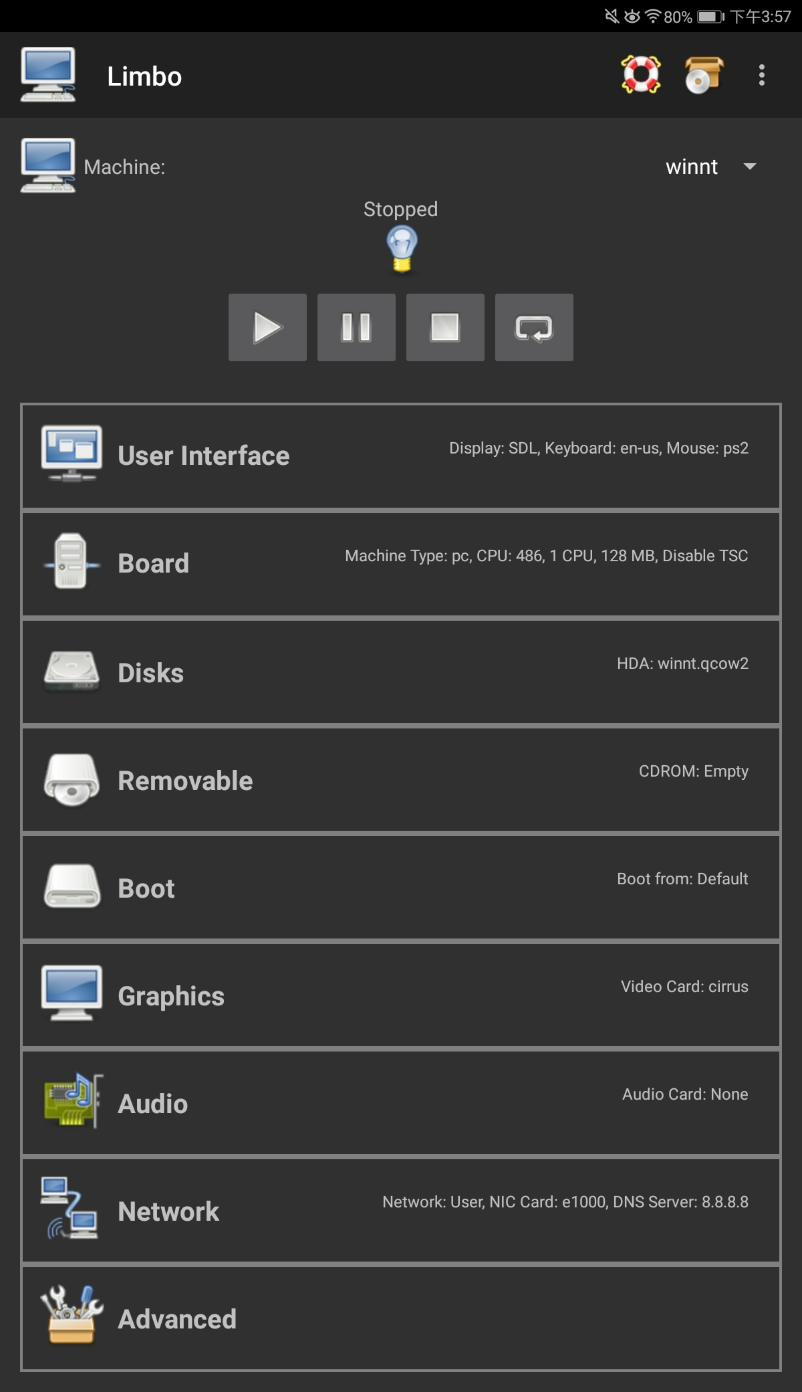Screen dimensions: 802x1392
Task: Pause the virtual machine
Action: click(356, 328)
